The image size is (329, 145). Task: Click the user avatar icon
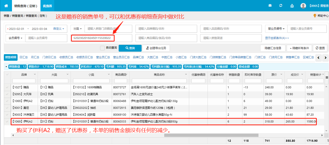303,6
